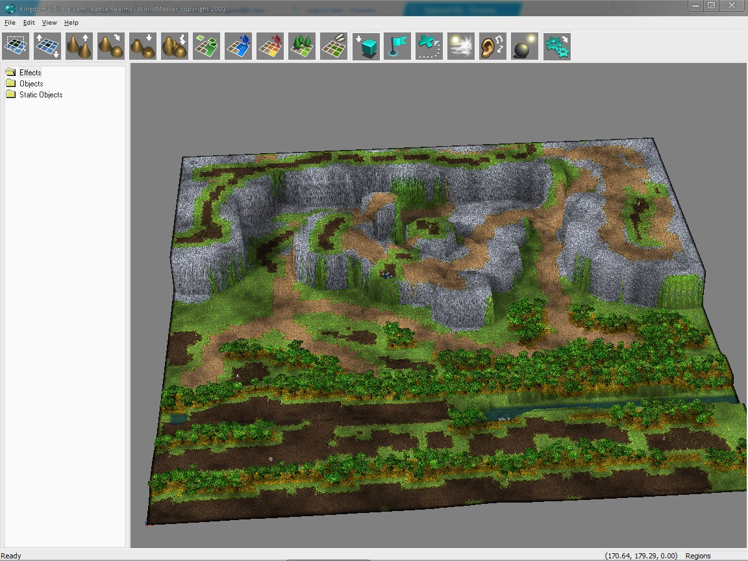Click the Static Objects folder icon

click(x=10, y=94)
